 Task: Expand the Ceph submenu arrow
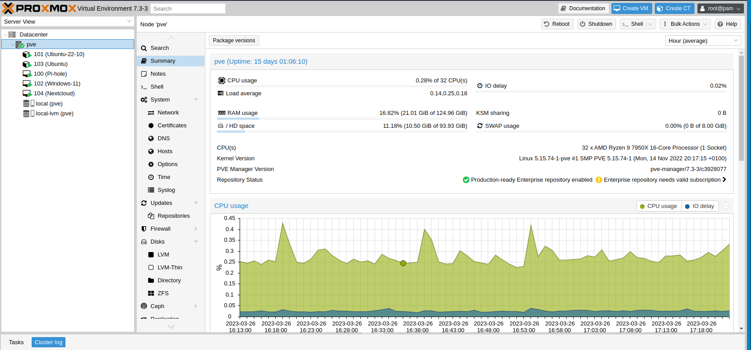coord(196,306)
